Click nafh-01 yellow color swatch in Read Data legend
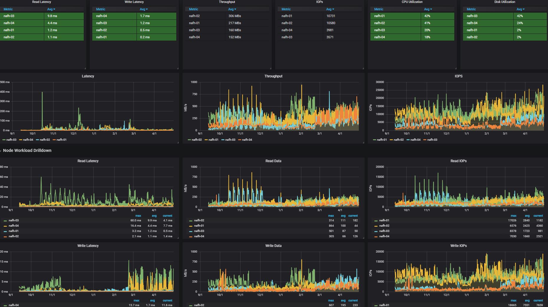This screenshot has height=307, width=548. pos(191,226)
